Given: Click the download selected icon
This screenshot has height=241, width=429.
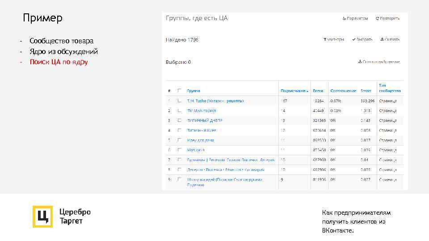Looking at the screenshot, I should pyautogui.click(x=360, y=62).
